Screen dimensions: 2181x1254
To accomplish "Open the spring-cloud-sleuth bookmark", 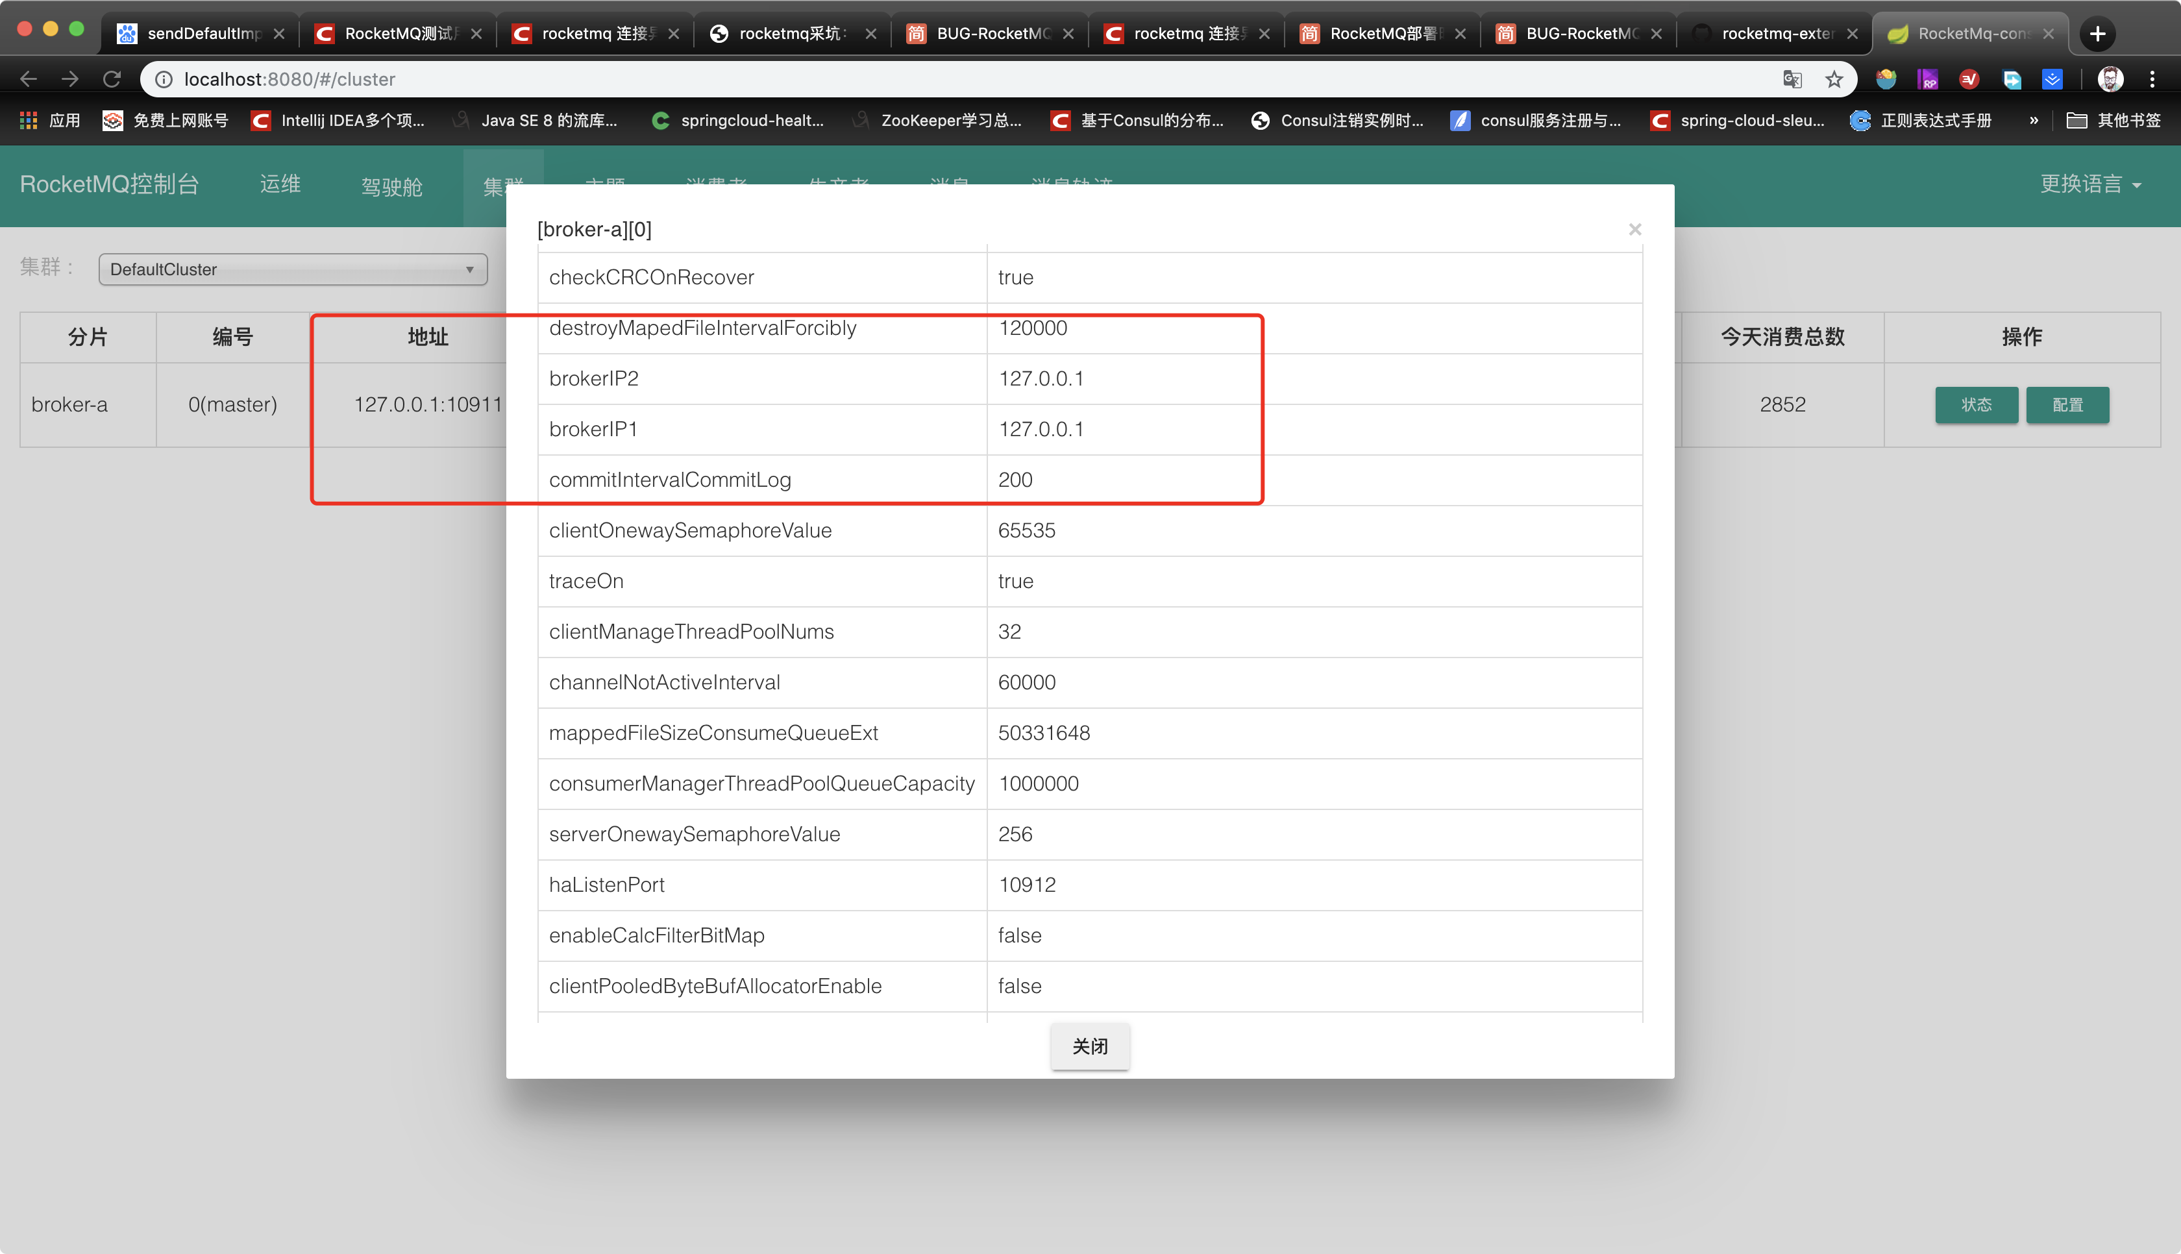I will (x=1738, y=121).
